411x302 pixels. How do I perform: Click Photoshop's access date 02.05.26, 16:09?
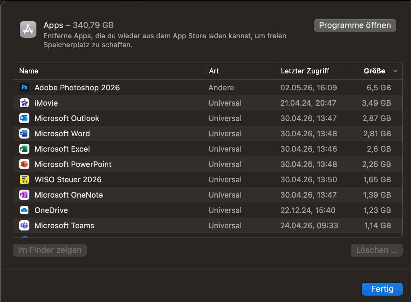tap(308, 87)
